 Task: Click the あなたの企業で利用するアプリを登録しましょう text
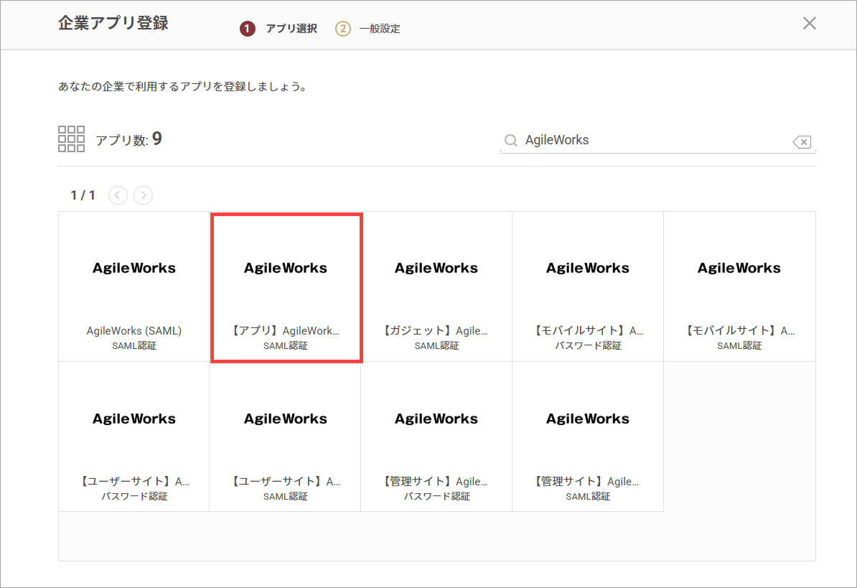pyautogui.click(x=183, y=86)
